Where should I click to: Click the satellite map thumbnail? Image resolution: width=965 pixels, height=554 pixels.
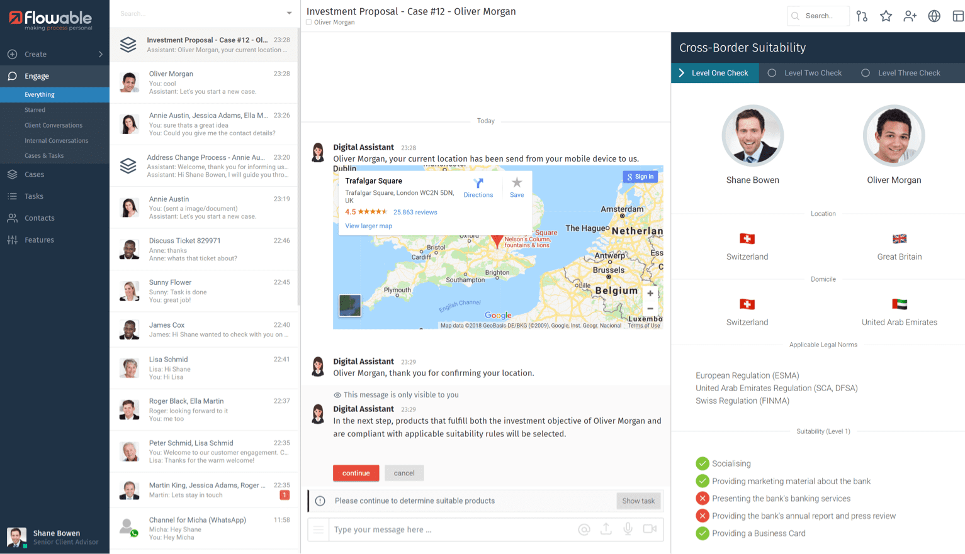point(350,306)
